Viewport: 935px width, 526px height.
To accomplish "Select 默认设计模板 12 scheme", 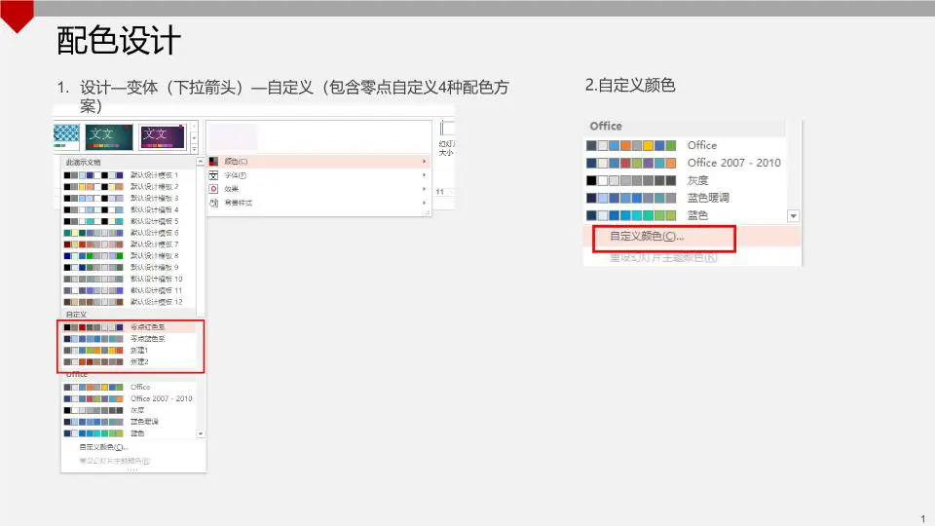I will pos(129,302).
